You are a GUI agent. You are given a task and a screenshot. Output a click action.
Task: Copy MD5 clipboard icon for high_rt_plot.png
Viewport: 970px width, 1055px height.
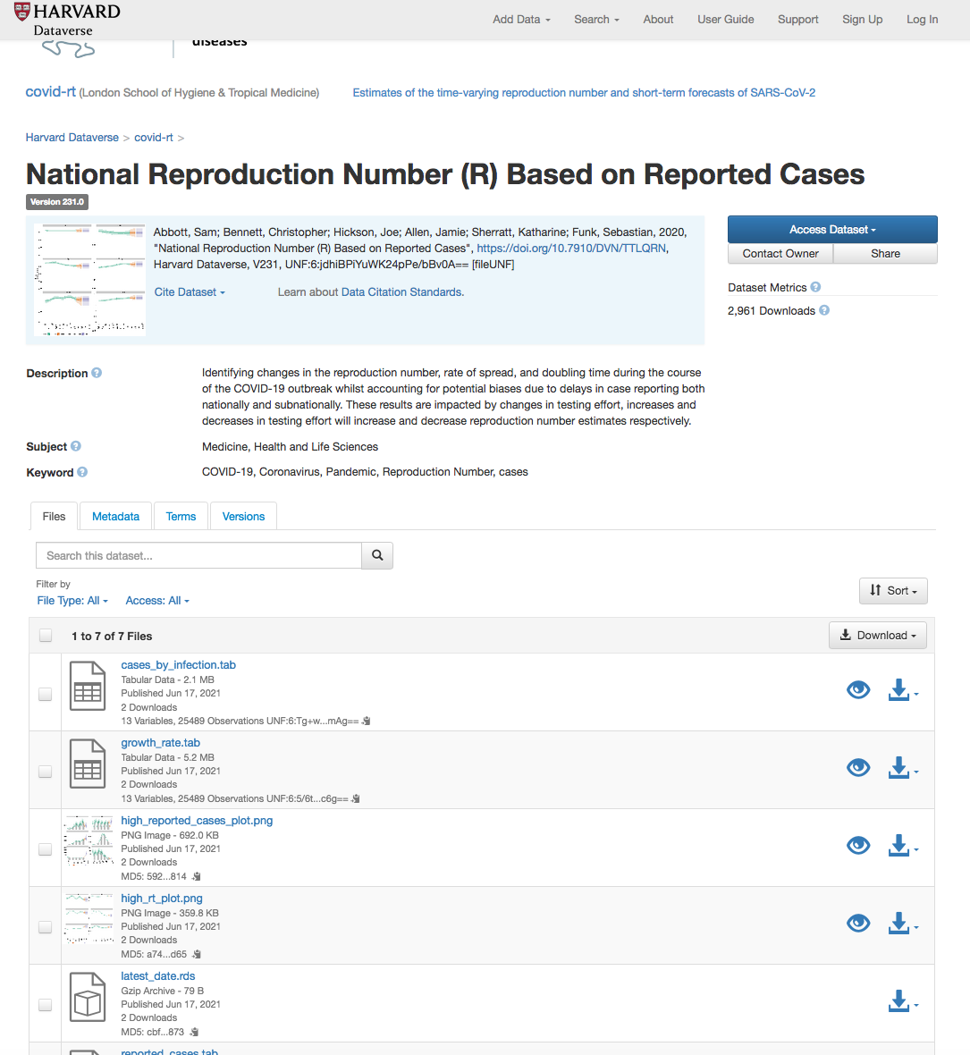point(197,954)
